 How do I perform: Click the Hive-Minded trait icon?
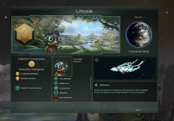point(56,79)
